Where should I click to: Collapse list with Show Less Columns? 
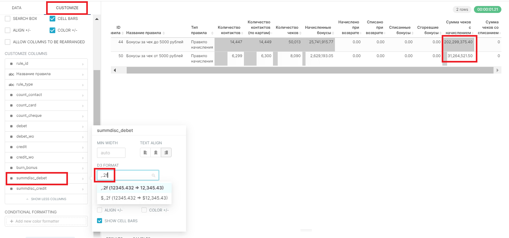46,199
